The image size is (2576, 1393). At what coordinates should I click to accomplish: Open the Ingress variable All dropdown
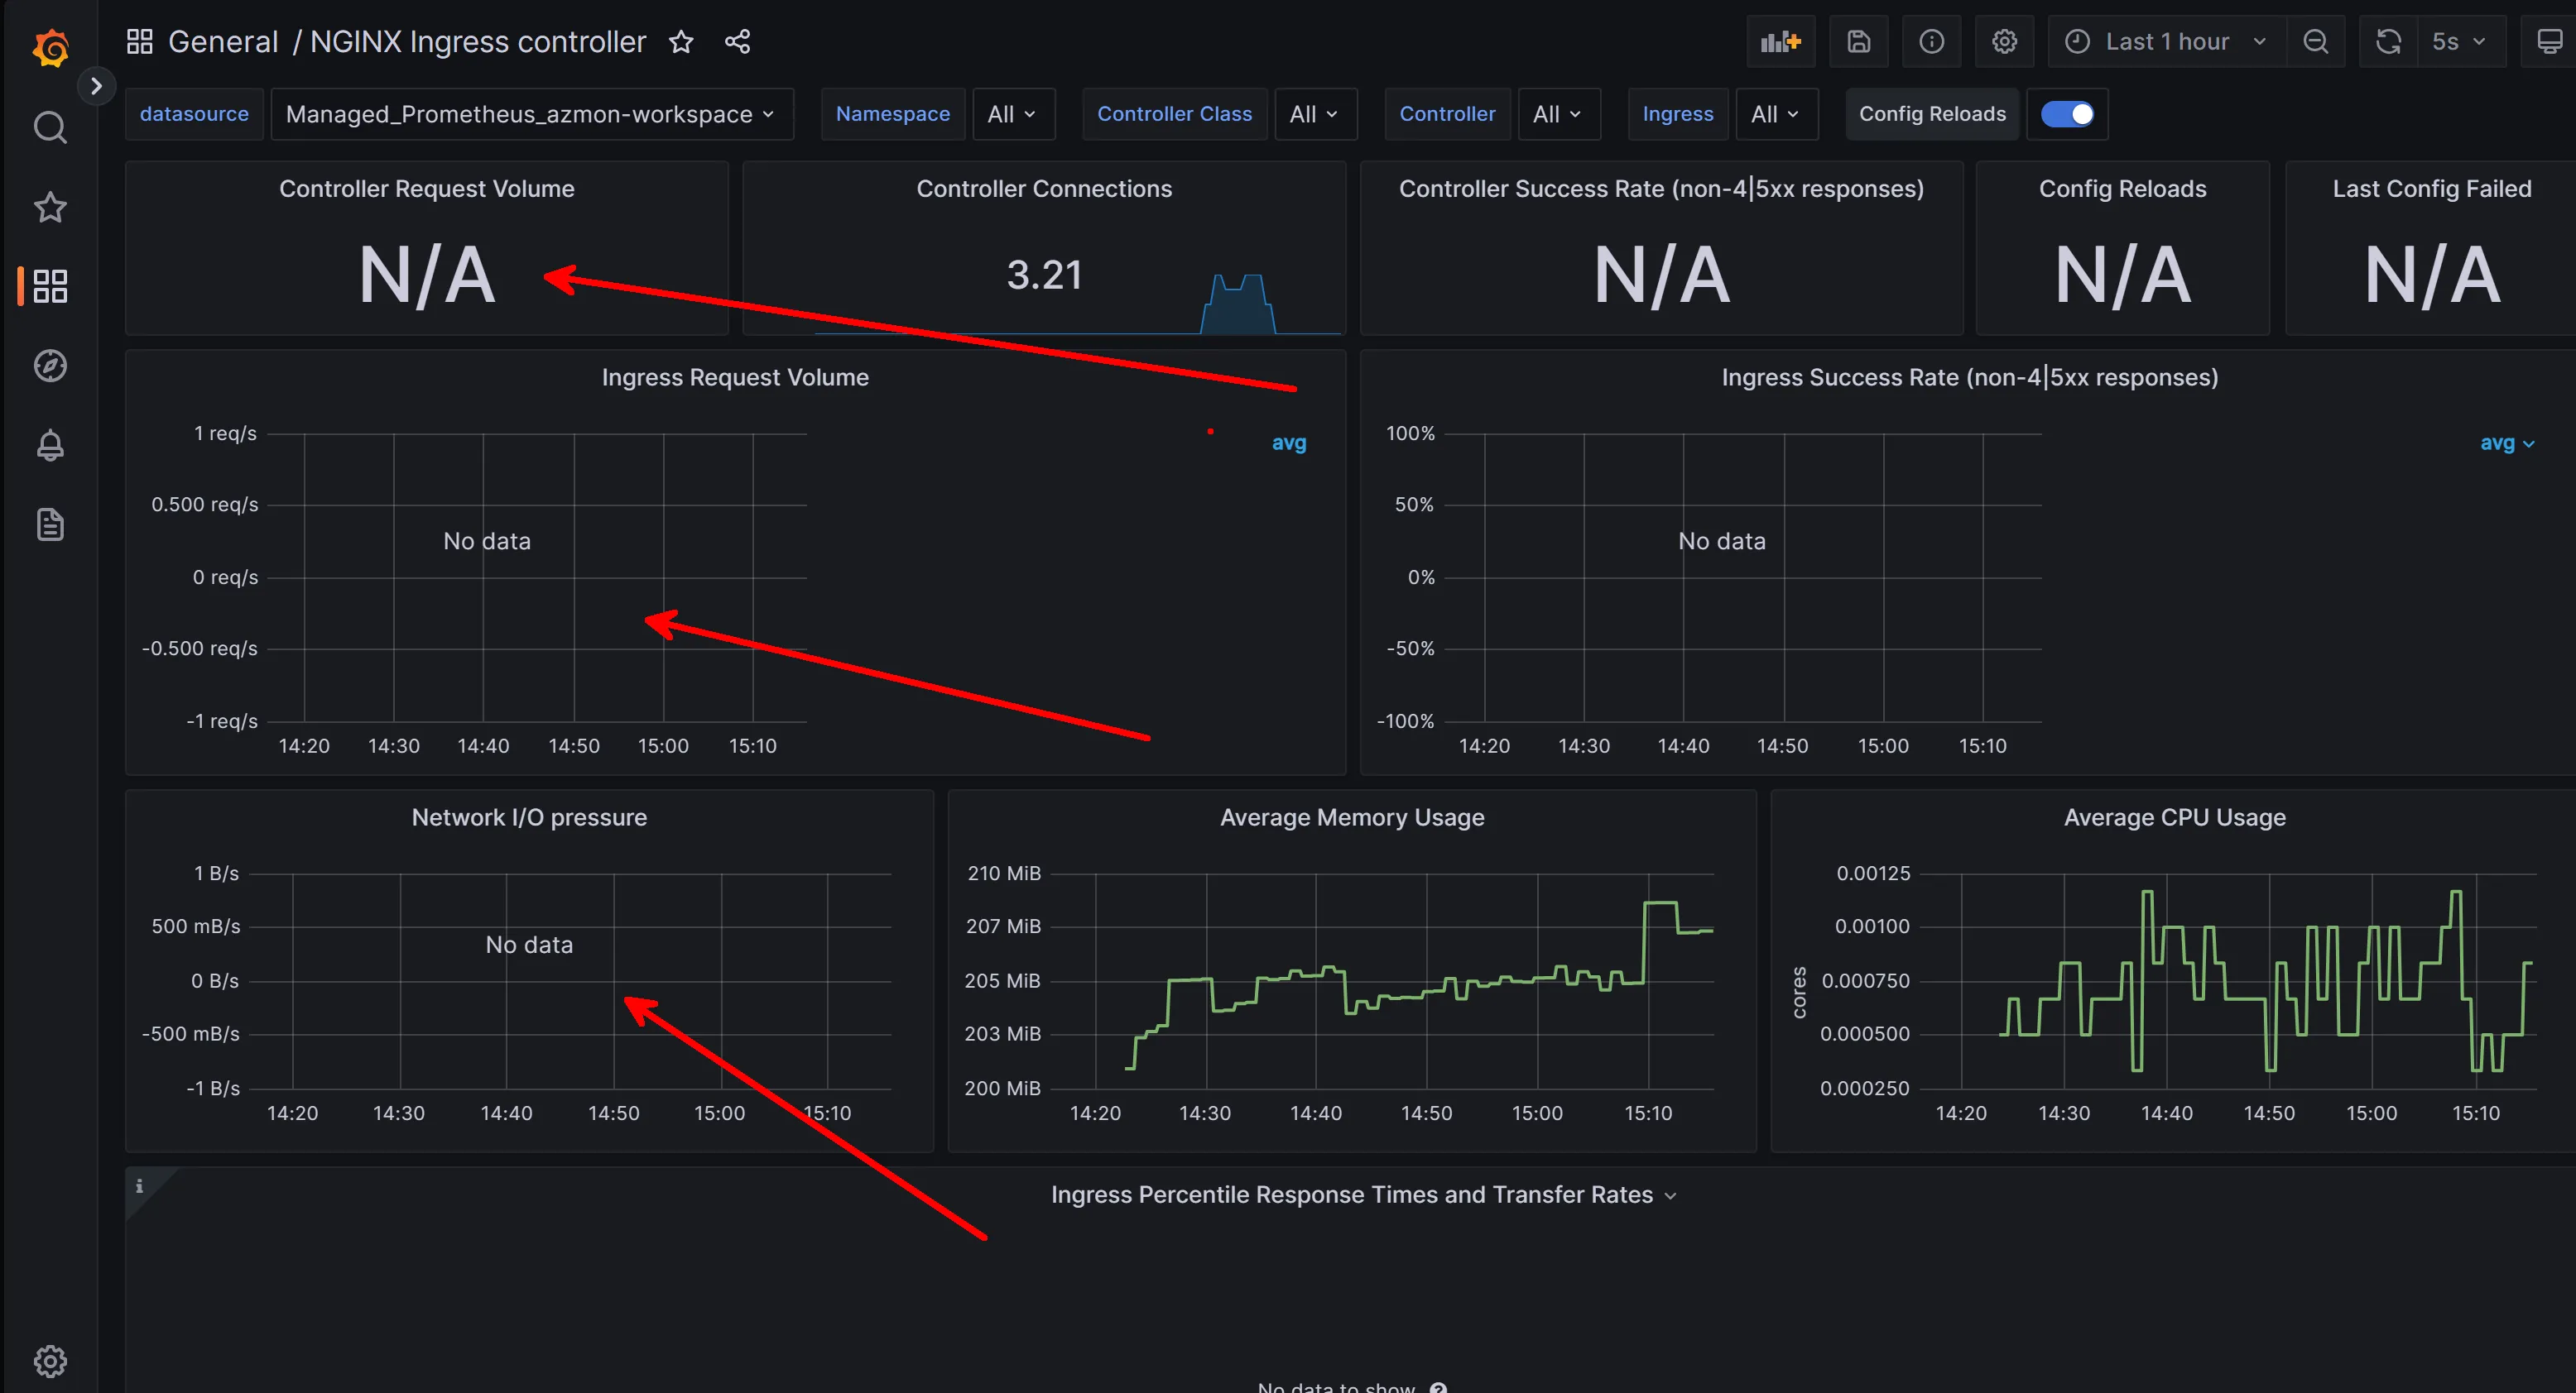[1775, 114]
